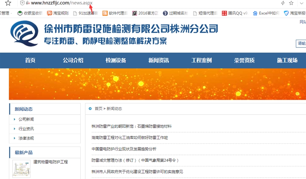Viewport: 306px width, 179px height.
Task: Go to 首页 in the navigation bar
Action: tap(30, 60)
